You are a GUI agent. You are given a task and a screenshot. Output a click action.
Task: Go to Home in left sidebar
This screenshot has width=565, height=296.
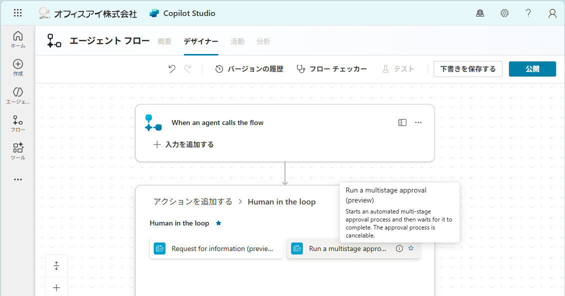[x=18, y=39]
